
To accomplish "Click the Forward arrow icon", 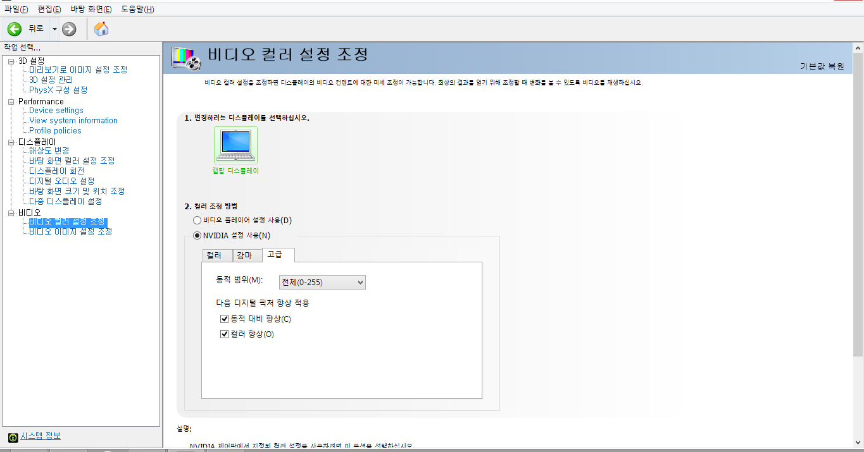I will point(69,28).
